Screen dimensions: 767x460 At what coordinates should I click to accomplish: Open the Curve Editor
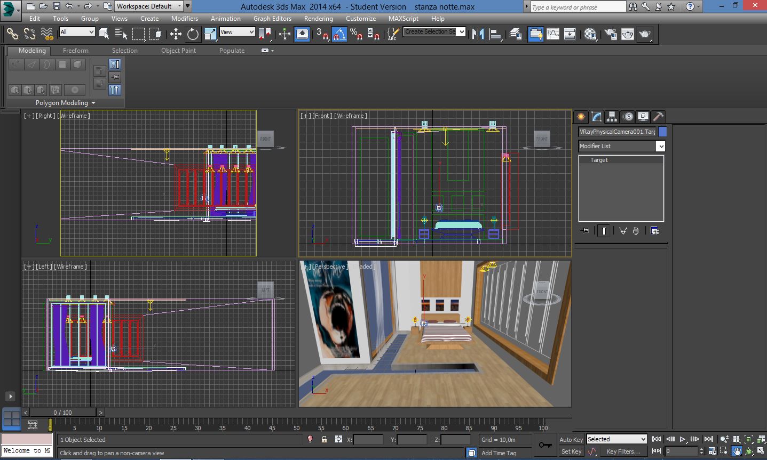[x=553, y=34]
